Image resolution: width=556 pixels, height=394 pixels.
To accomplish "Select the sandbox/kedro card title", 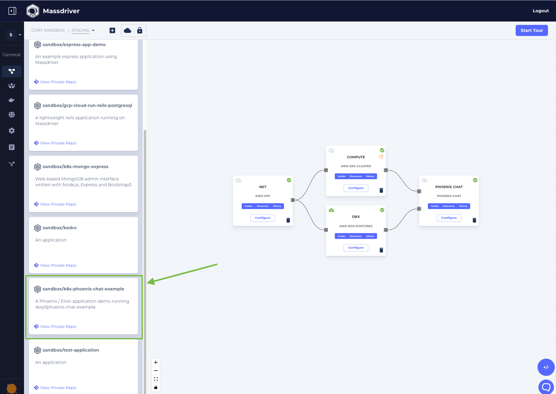I will pyautogui.click(x=60, y=228).
